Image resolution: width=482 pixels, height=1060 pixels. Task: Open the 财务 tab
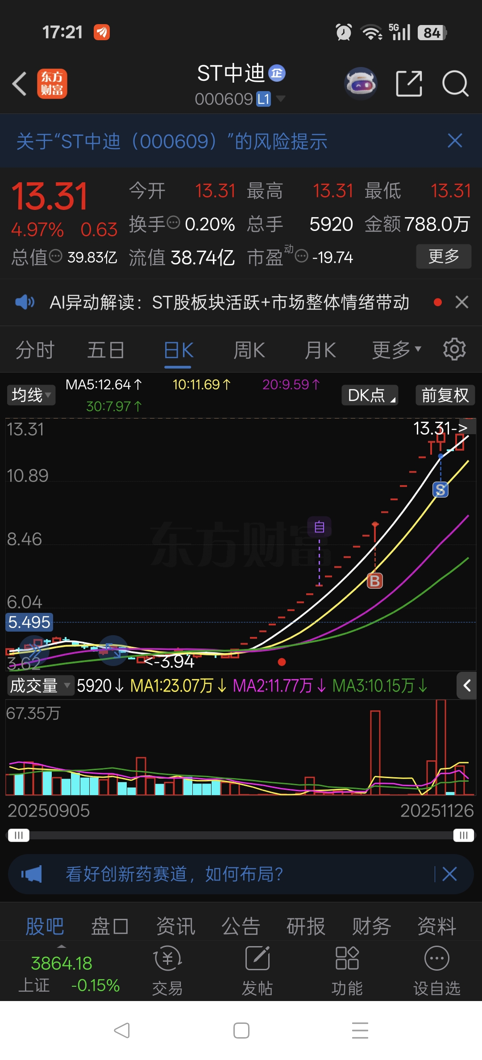pyautogui.click(x=371, y=926)
